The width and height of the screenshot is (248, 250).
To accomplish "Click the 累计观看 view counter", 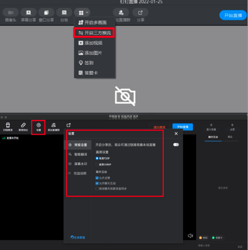I will click(x=211, y=127).
